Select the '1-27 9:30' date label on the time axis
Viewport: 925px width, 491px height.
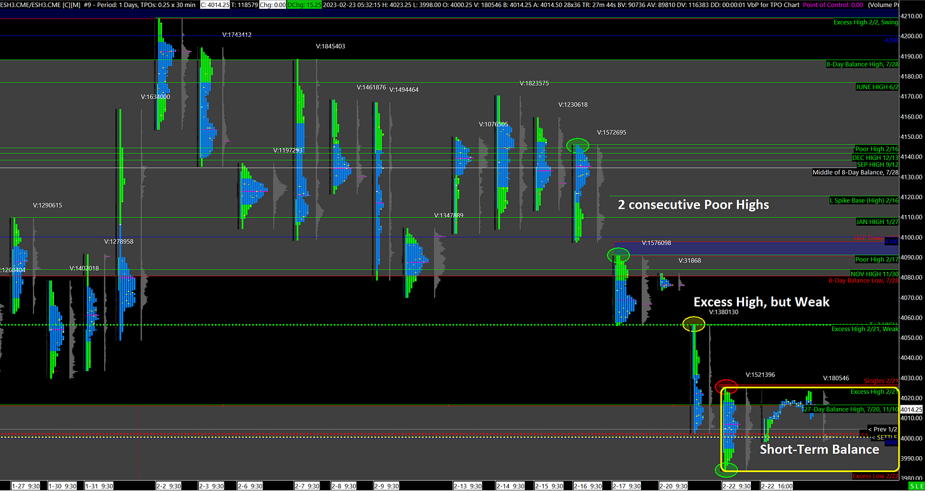[x=27, y=486]
